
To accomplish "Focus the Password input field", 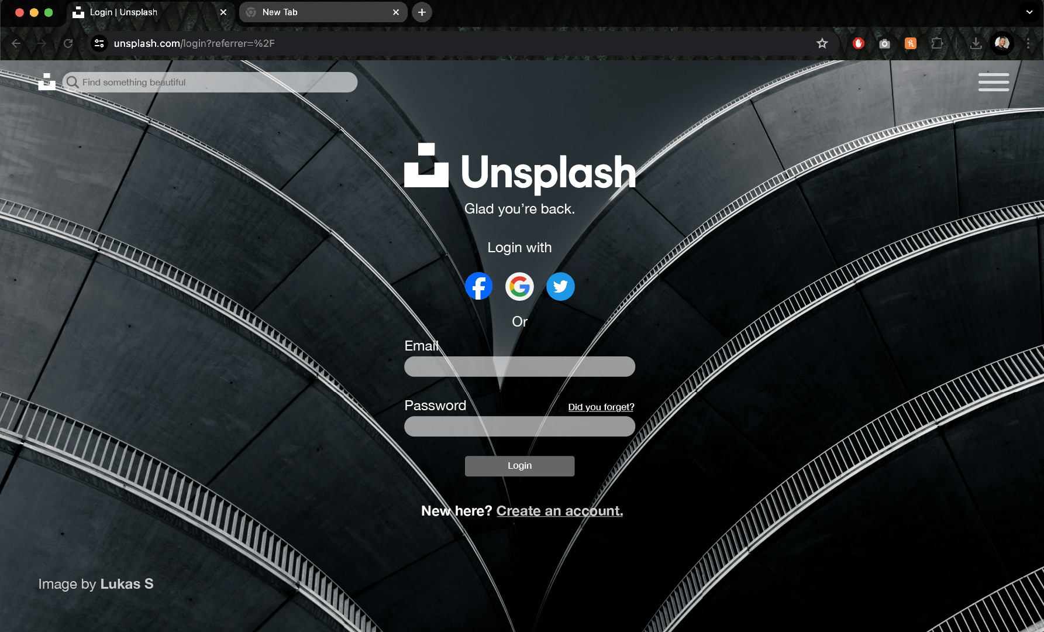I will click(519, 426).
